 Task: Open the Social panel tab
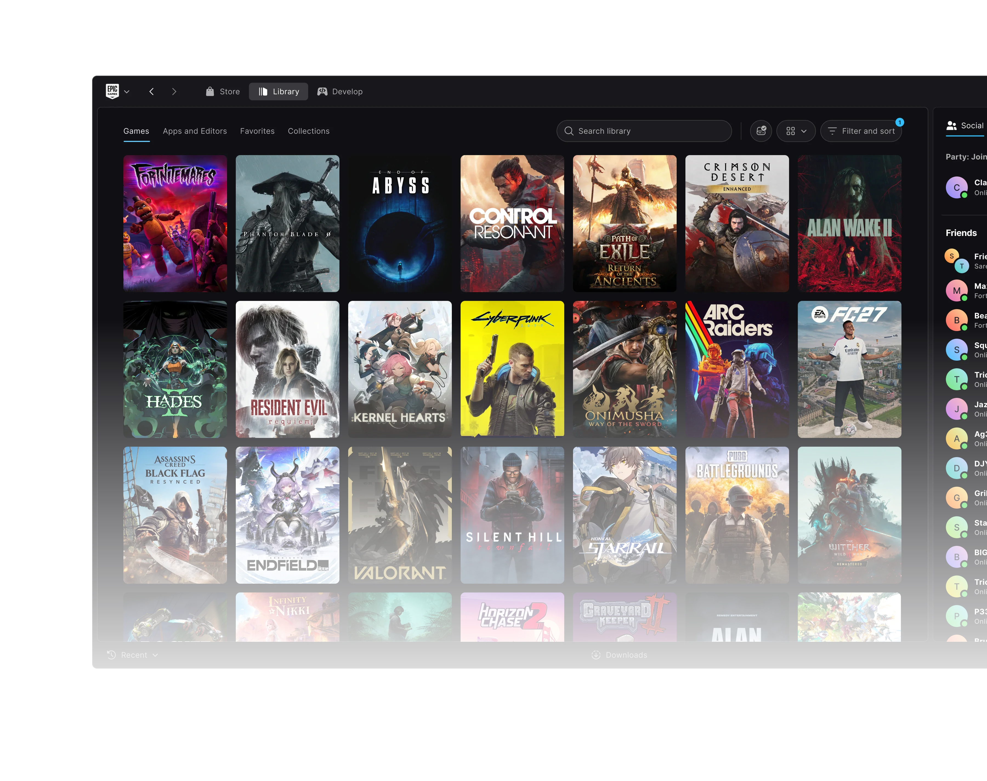tap(965, 125)
